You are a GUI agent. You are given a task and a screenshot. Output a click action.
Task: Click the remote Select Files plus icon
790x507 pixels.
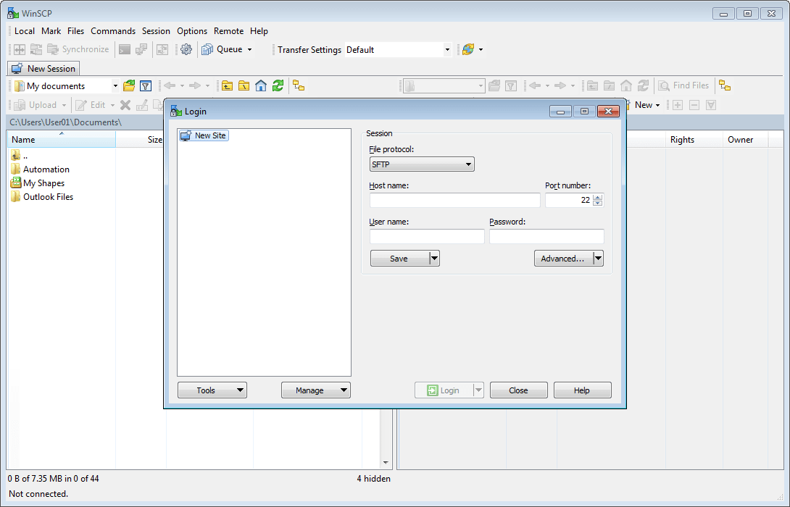click(x=678, y=105)
